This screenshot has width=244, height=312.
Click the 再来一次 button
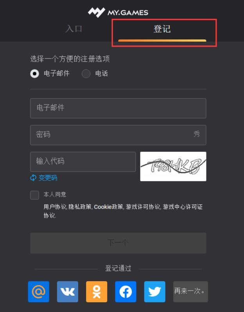190,291
